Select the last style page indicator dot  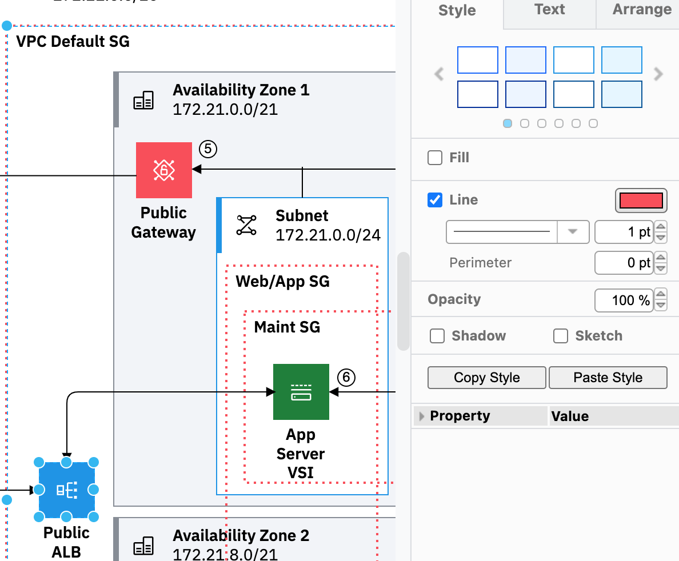coord(593,124)
